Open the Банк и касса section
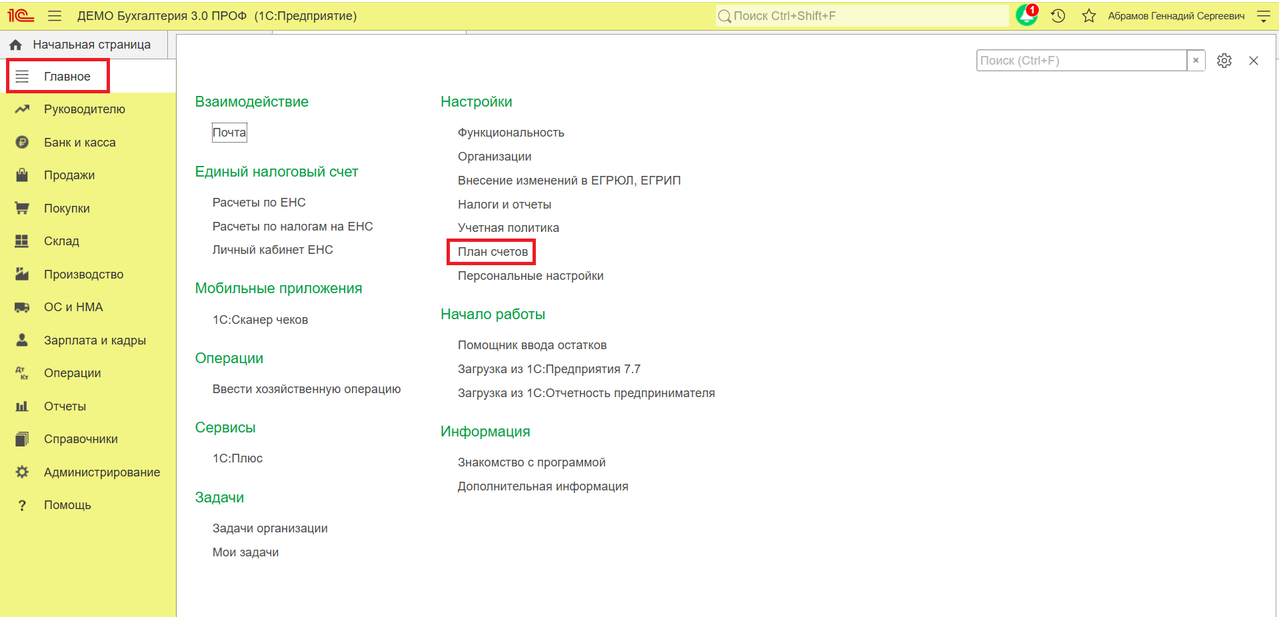The image size is (1279, 617). point(80,142)
